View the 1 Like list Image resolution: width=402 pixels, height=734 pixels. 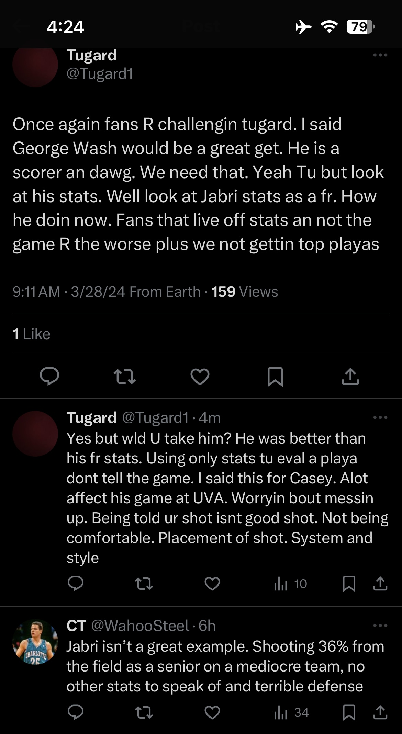tap(31, 334)
